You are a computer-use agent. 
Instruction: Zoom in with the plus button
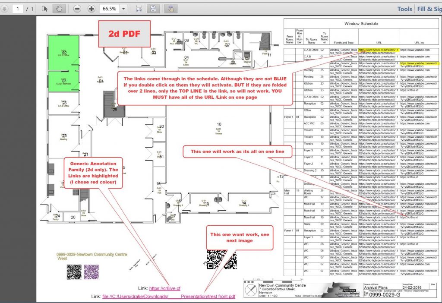coord(92,9)
